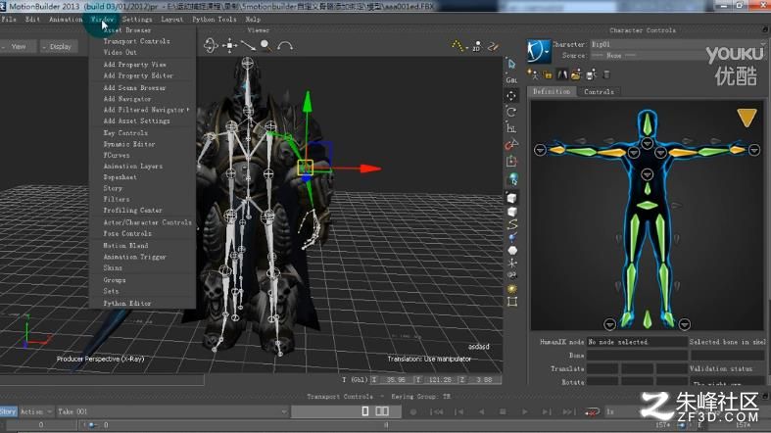Click the go-to-end transport button
Image resolution: width=771 pixels, height=433 pixels.
[x=568, y=411]
